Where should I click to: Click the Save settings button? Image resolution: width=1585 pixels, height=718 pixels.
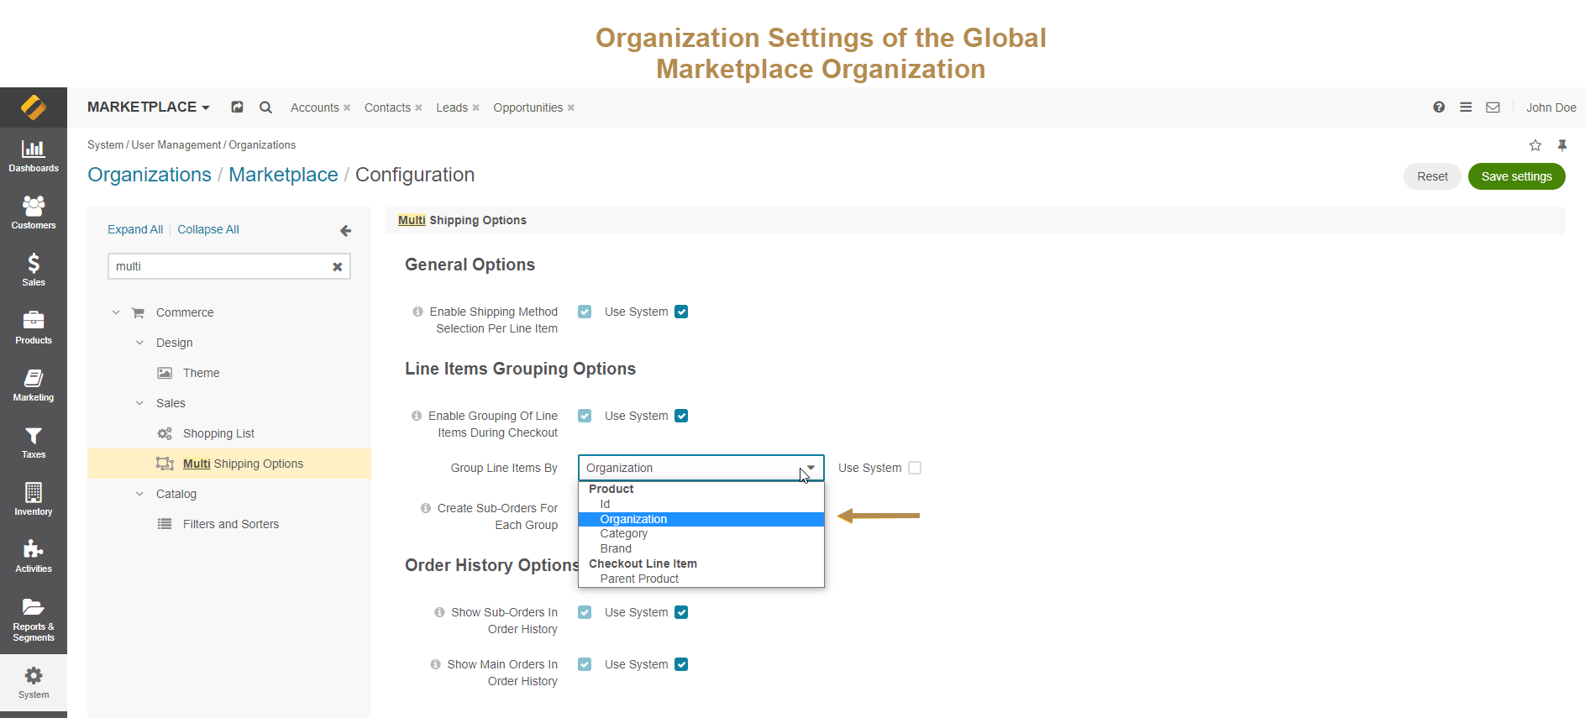point(1516,176)
